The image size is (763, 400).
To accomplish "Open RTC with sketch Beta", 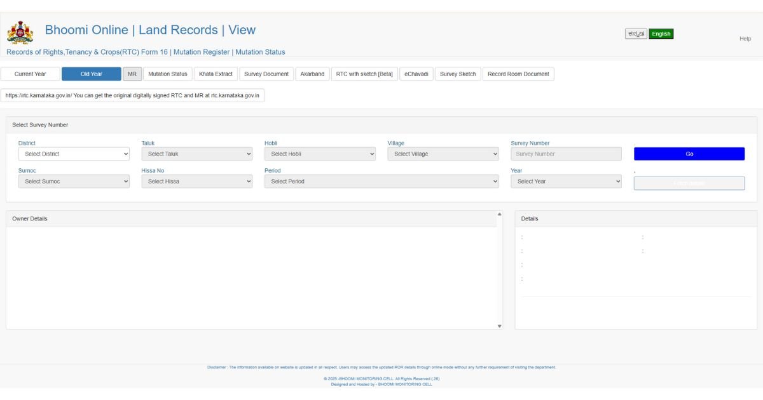I will point(364,74).
